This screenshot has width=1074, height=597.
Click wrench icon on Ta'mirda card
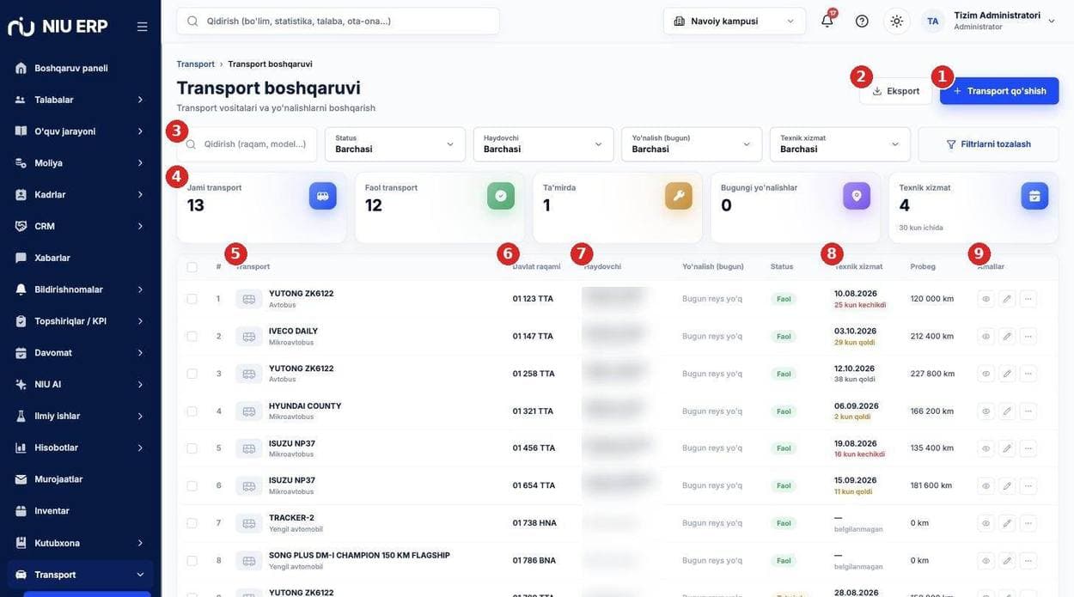click(679, 196)
